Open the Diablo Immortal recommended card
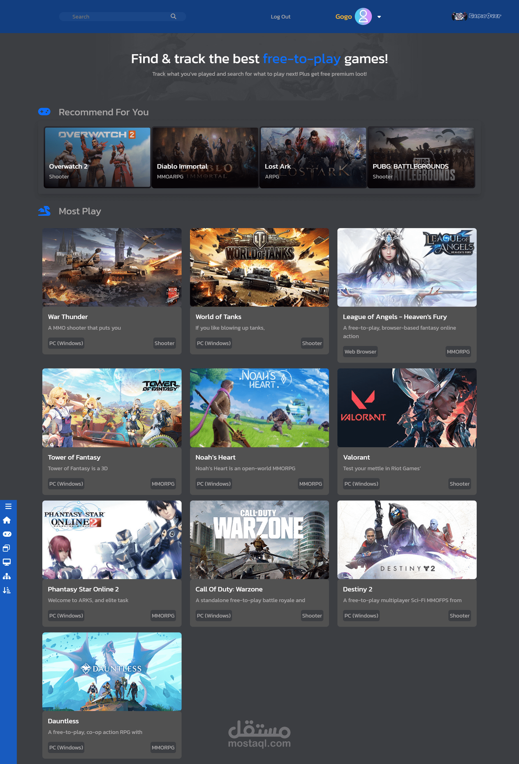 205,157
